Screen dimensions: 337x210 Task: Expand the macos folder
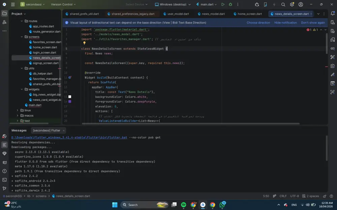(18, 116)
